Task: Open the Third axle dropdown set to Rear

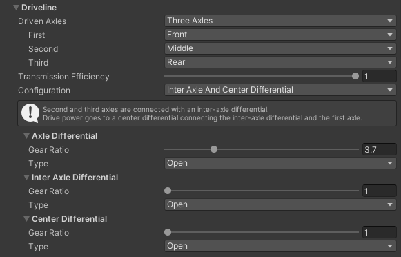Action: [280, 62]
